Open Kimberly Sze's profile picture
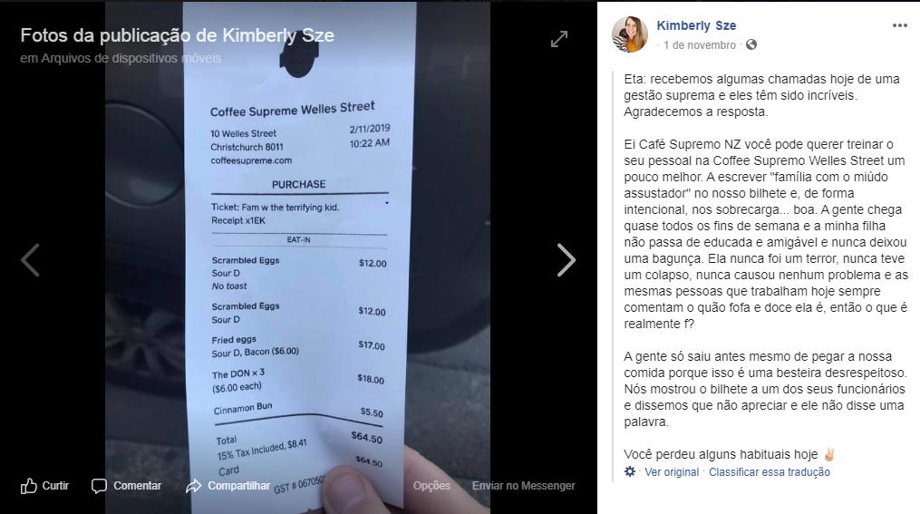Viewport: 920px width, 514px height. (x=630, y=34)
